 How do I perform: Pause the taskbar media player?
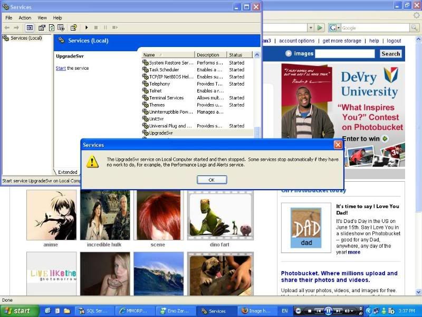click(x=328, y=311)
